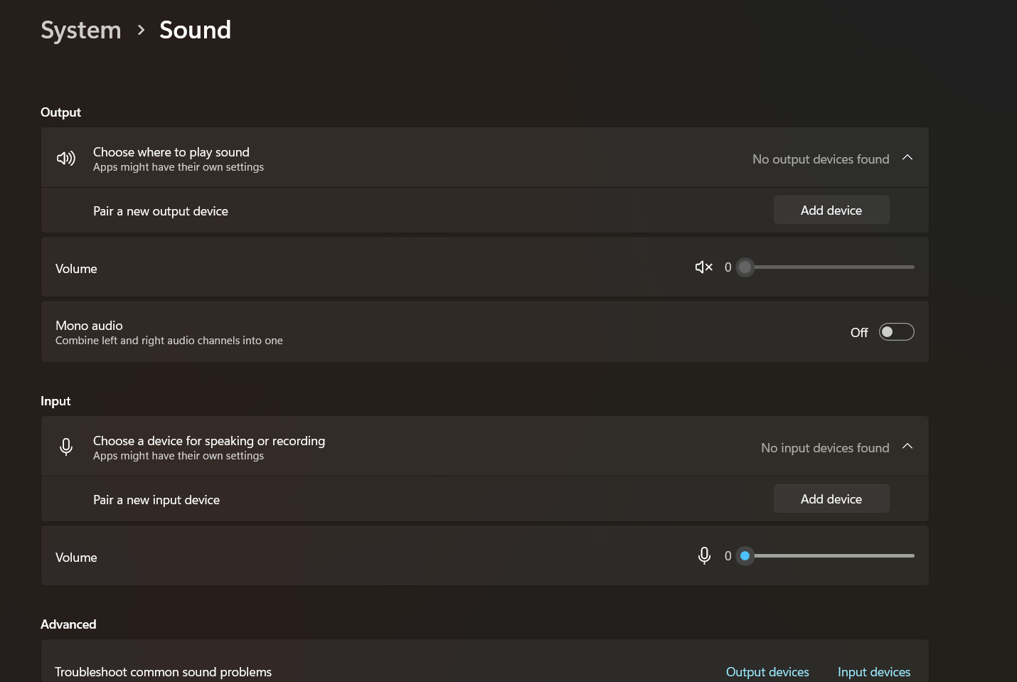
Task: Unmute output using the muted speaker icon
Action: click(703, 267)
